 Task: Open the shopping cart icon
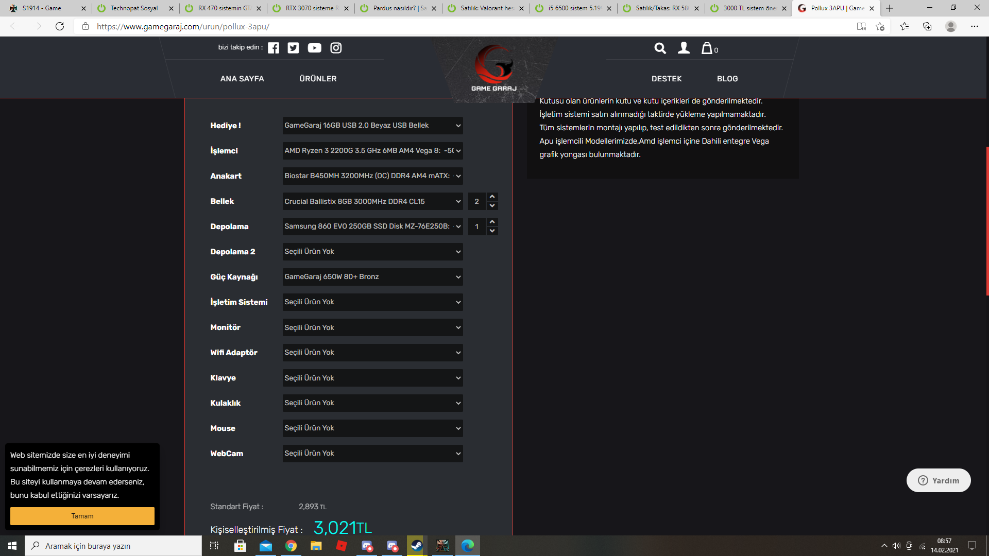(708, 48)
